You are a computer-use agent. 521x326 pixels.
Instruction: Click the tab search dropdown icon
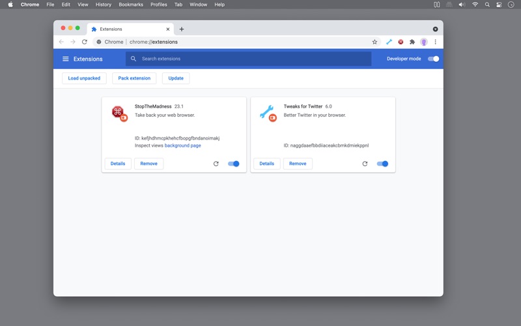pyautogui.click(x=435, y=29)
